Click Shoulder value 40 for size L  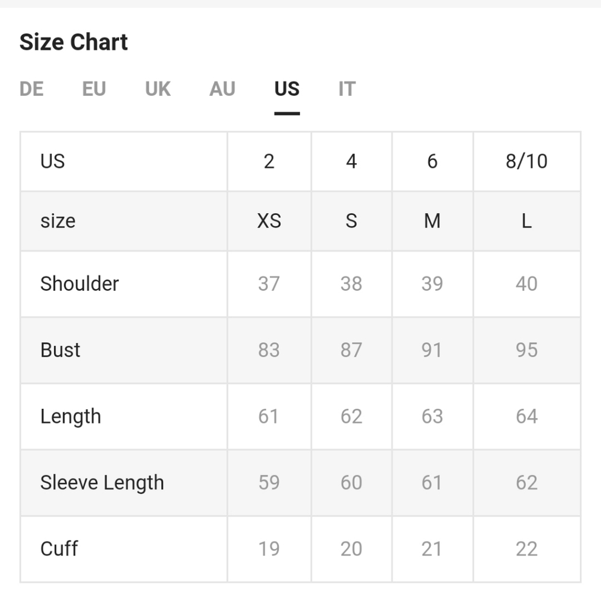pyautogui.click(x=526, y=284)
